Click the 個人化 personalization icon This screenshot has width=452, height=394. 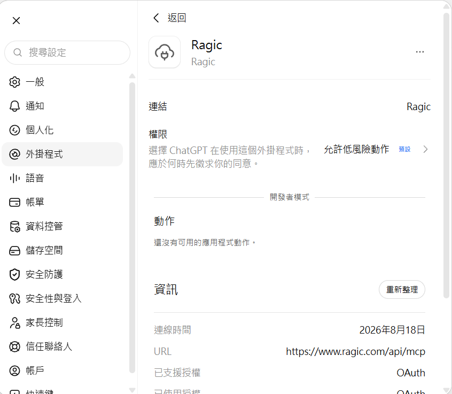point(14,130)
